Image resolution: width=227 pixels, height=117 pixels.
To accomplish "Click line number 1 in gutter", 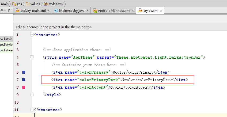I will coord(17,35).
